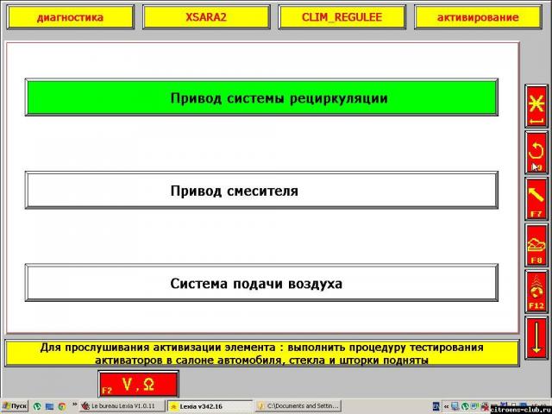
Task: Click the show desktop quick launch icon
Action: [x=50, y=406]
